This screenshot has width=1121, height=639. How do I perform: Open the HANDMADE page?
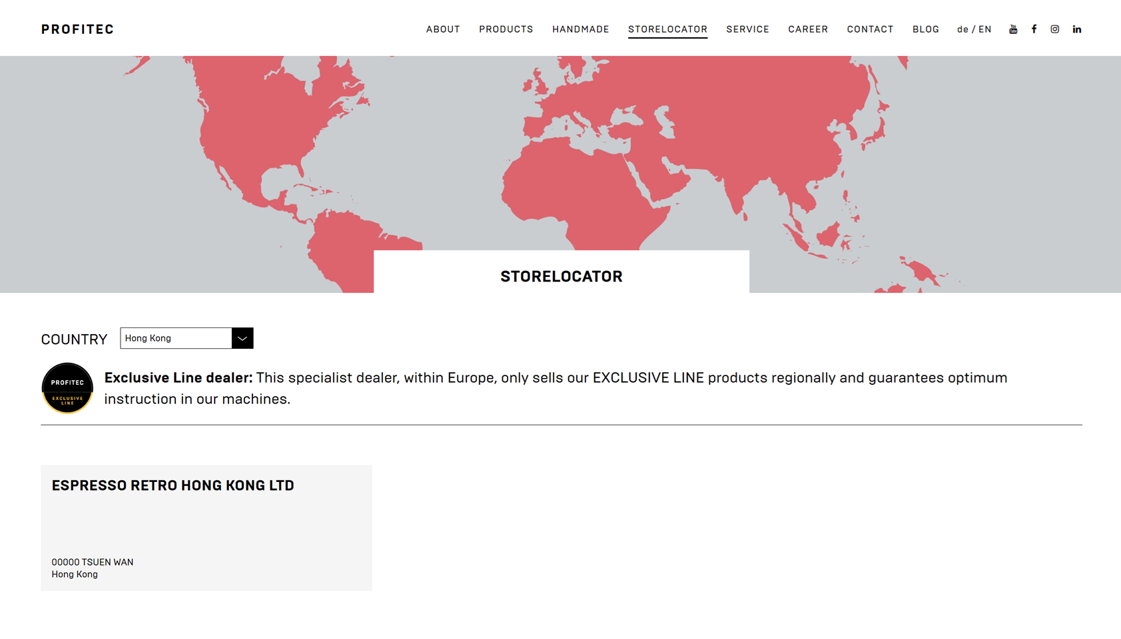coord(580,29)
